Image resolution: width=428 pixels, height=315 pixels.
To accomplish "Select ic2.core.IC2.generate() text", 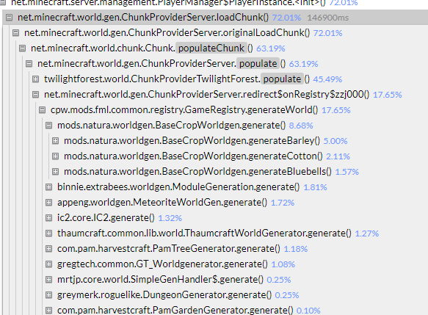I will pyautogui.click(x=106, y=218).
